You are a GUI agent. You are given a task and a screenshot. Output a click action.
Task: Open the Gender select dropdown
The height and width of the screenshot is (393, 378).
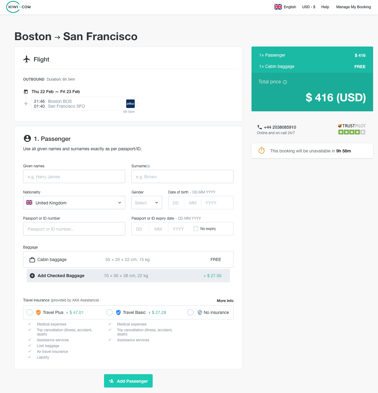[x=147, y=203]
